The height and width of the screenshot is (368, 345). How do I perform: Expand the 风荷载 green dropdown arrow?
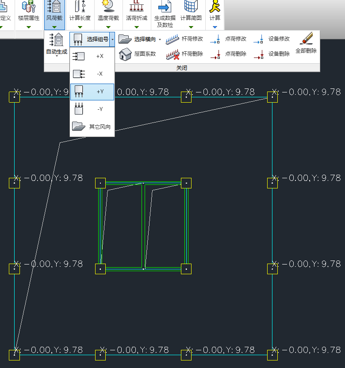[54, 27]
